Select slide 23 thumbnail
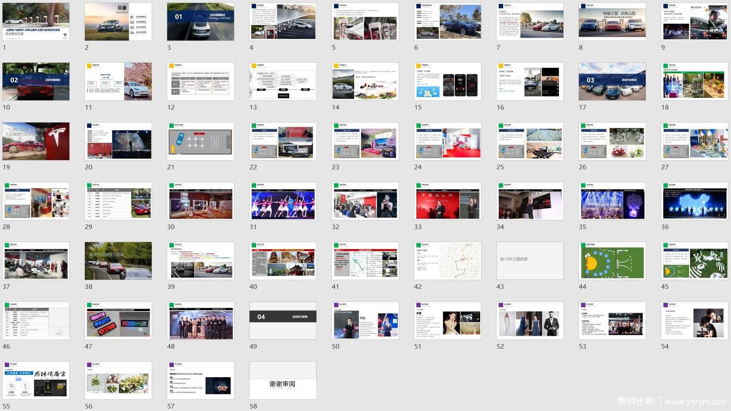This screenshot has width=731, height=411. [x=365, y=141]
